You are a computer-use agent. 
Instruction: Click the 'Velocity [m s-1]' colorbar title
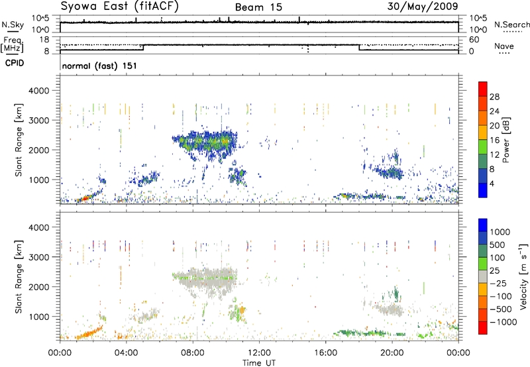[523, 276]
